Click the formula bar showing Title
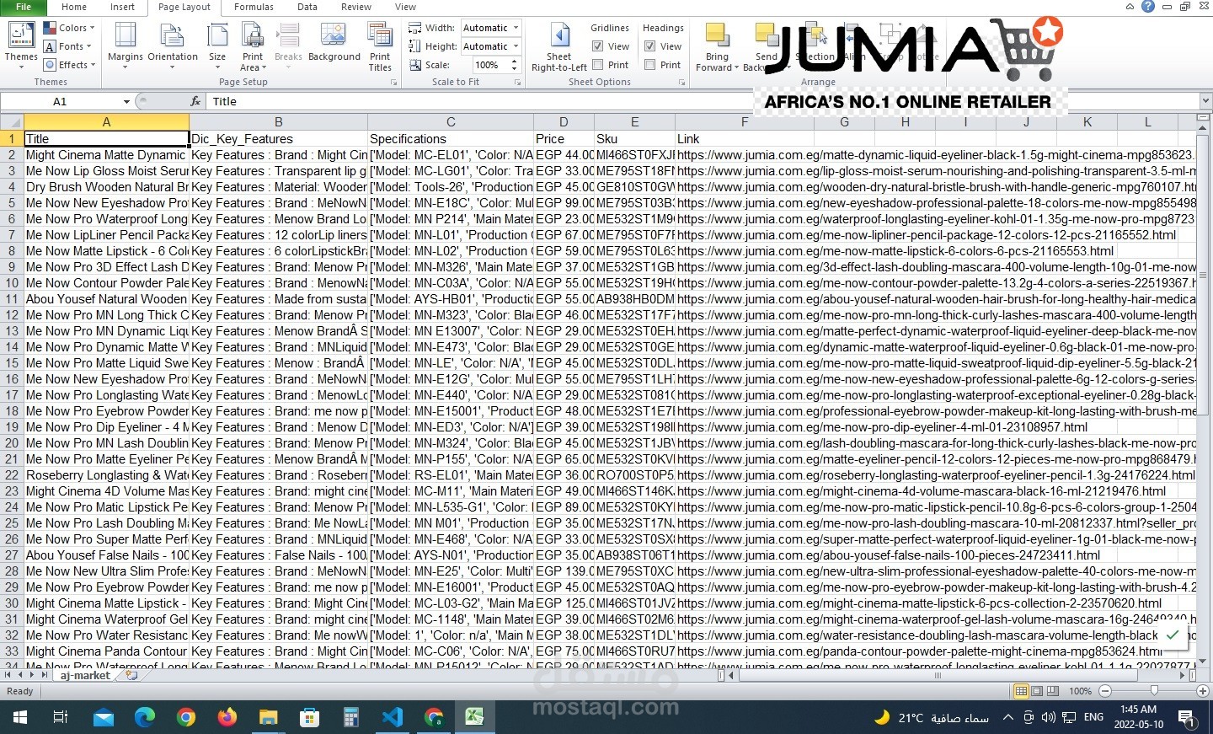 pos(702,101)
